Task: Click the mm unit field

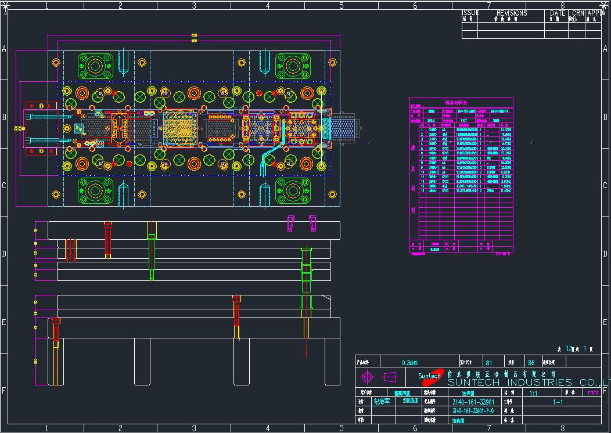Action: (592, 393)
